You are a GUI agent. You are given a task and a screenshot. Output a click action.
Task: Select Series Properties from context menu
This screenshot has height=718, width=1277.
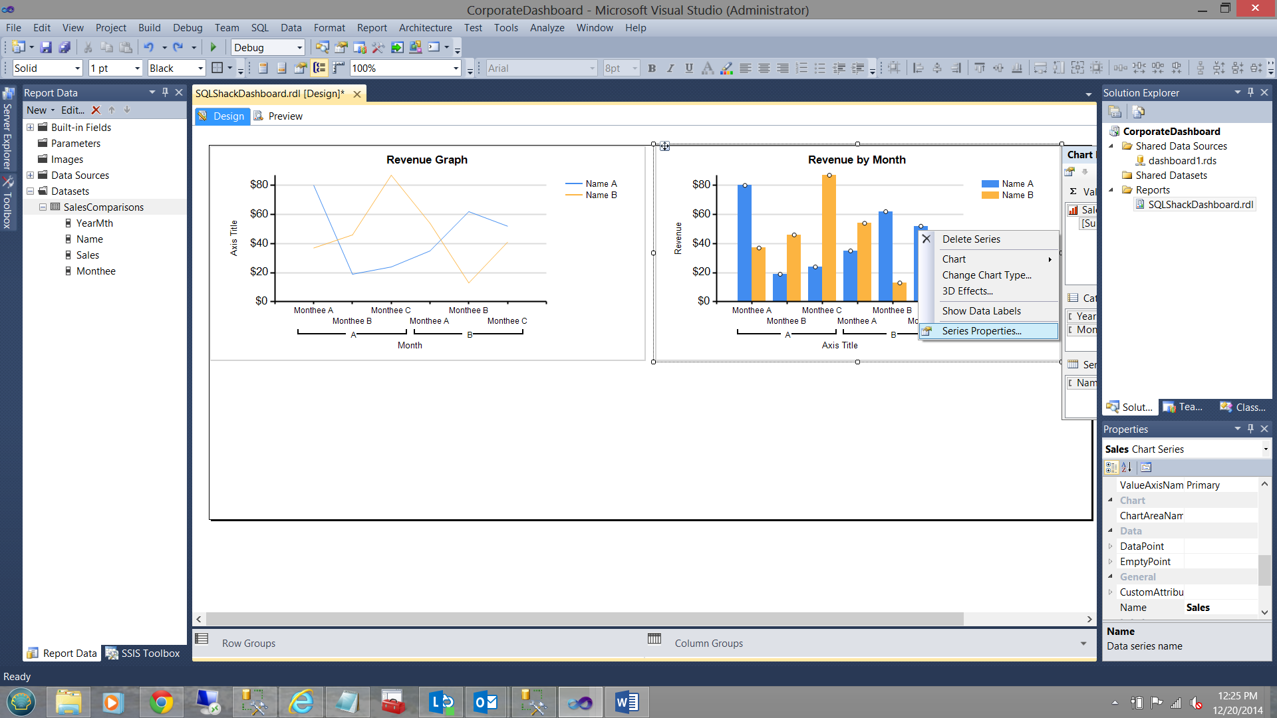click(x=981, y=331)
